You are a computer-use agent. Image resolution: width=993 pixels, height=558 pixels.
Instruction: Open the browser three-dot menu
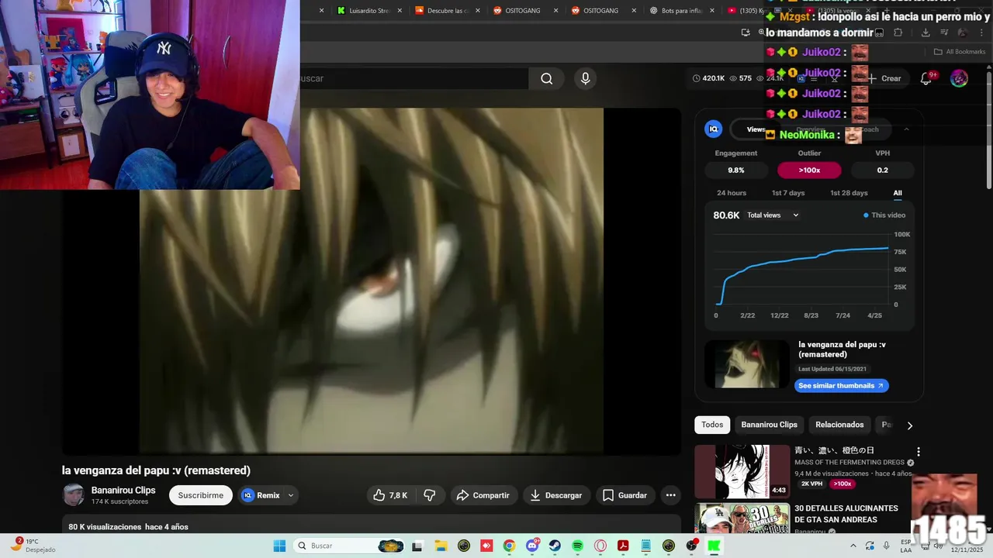(980, 33)
